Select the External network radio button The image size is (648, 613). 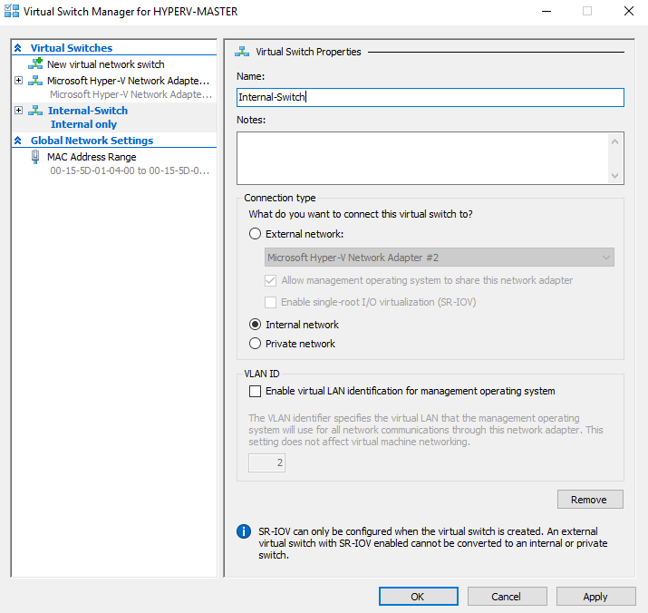click(x=255, y=234)
